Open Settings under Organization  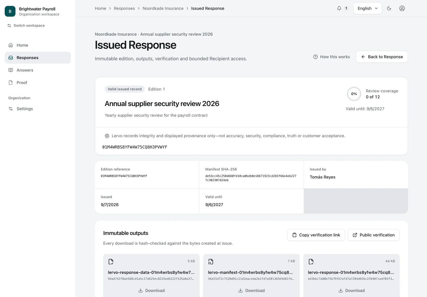[x=38, y=109]
